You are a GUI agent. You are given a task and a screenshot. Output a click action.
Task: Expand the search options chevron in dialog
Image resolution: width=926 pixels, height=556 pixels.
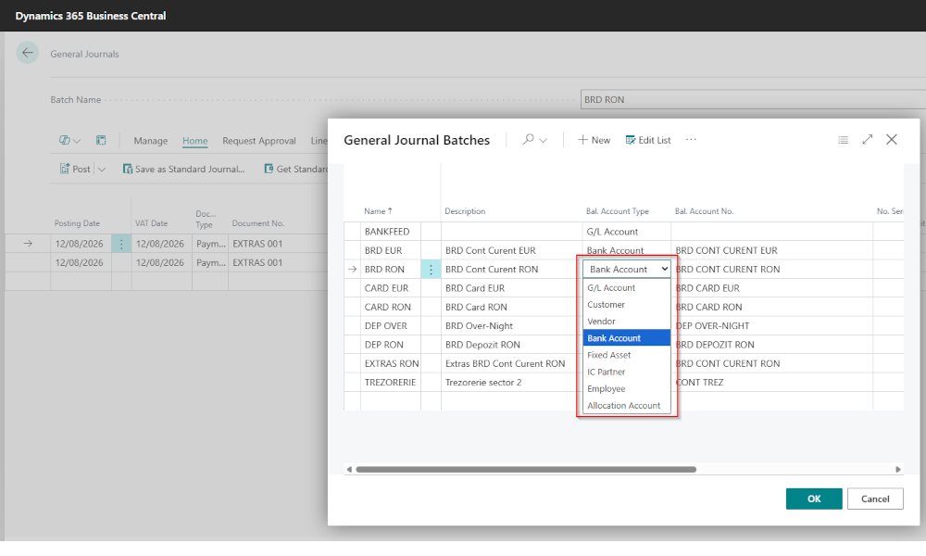(x=544, y=141)
